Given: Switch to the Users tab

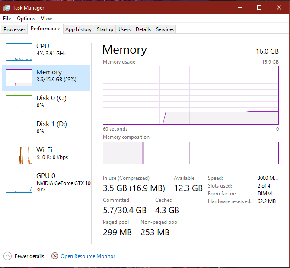Looking at the screenshot, I should click(124, 29).
